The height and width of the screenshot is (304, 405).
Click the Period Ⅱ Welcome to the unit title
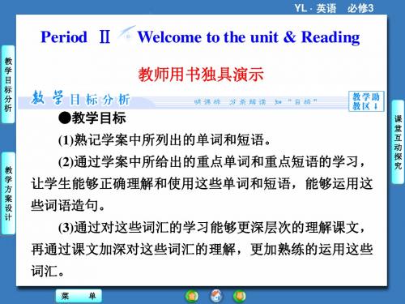[200, 37]
